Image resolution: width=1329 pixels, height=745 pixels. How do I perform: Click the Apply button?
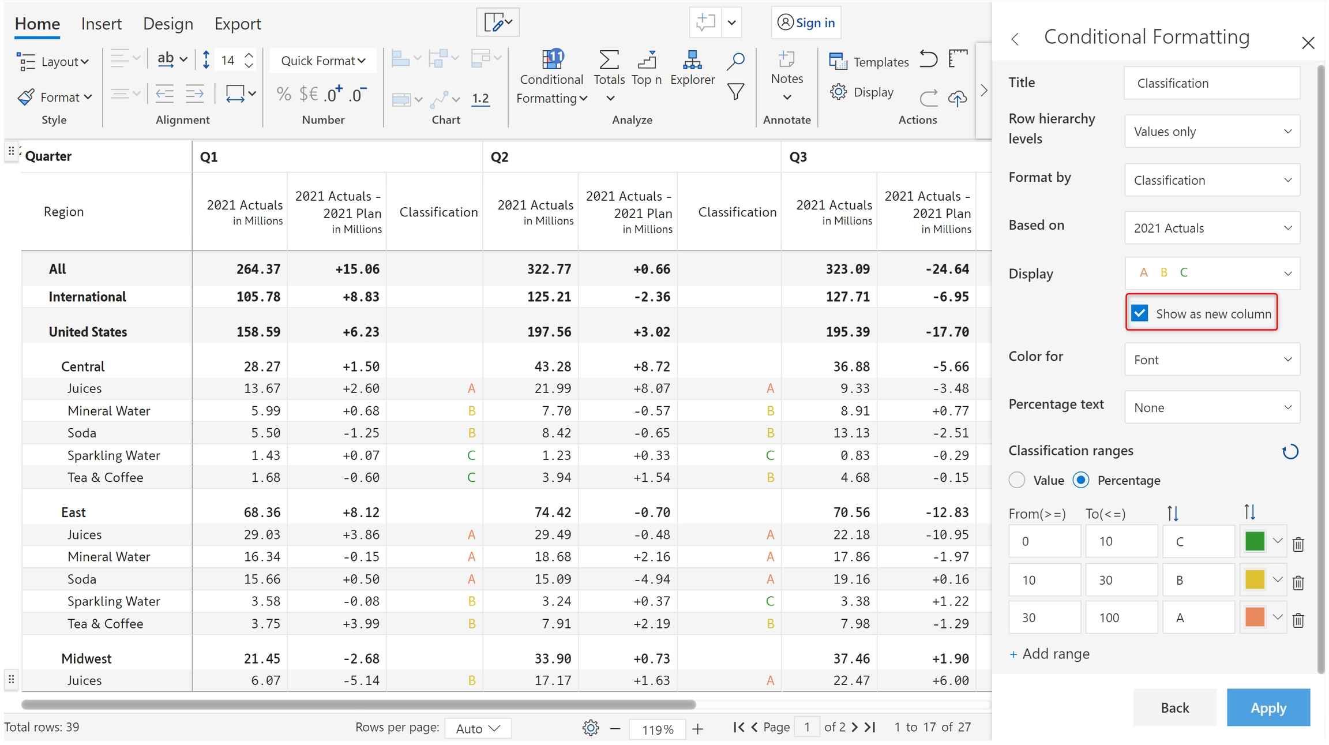click(x=1268, y=707)
